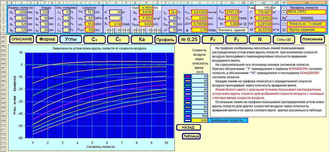Open the Cy coefficient chart
The height and width of the screenshot is (152, 329).
[118, 39]
